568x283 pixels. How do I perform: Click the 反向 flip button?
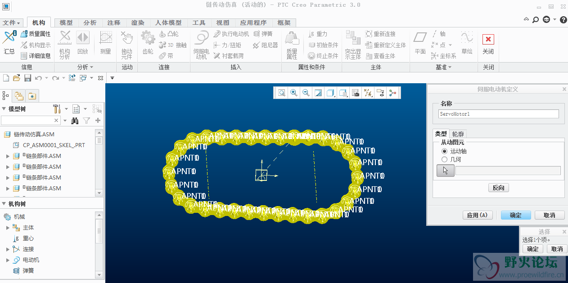coord(498,188)
